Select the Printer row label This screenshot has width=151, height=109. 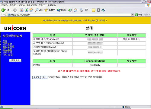pos(37,65)
